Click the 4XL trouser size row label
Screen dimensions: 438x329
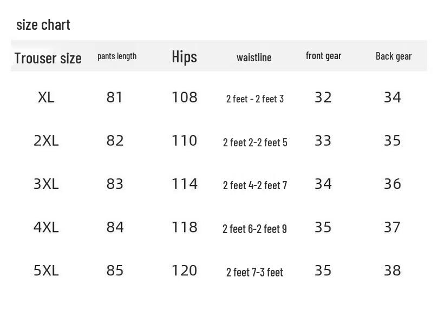[46, 227]
